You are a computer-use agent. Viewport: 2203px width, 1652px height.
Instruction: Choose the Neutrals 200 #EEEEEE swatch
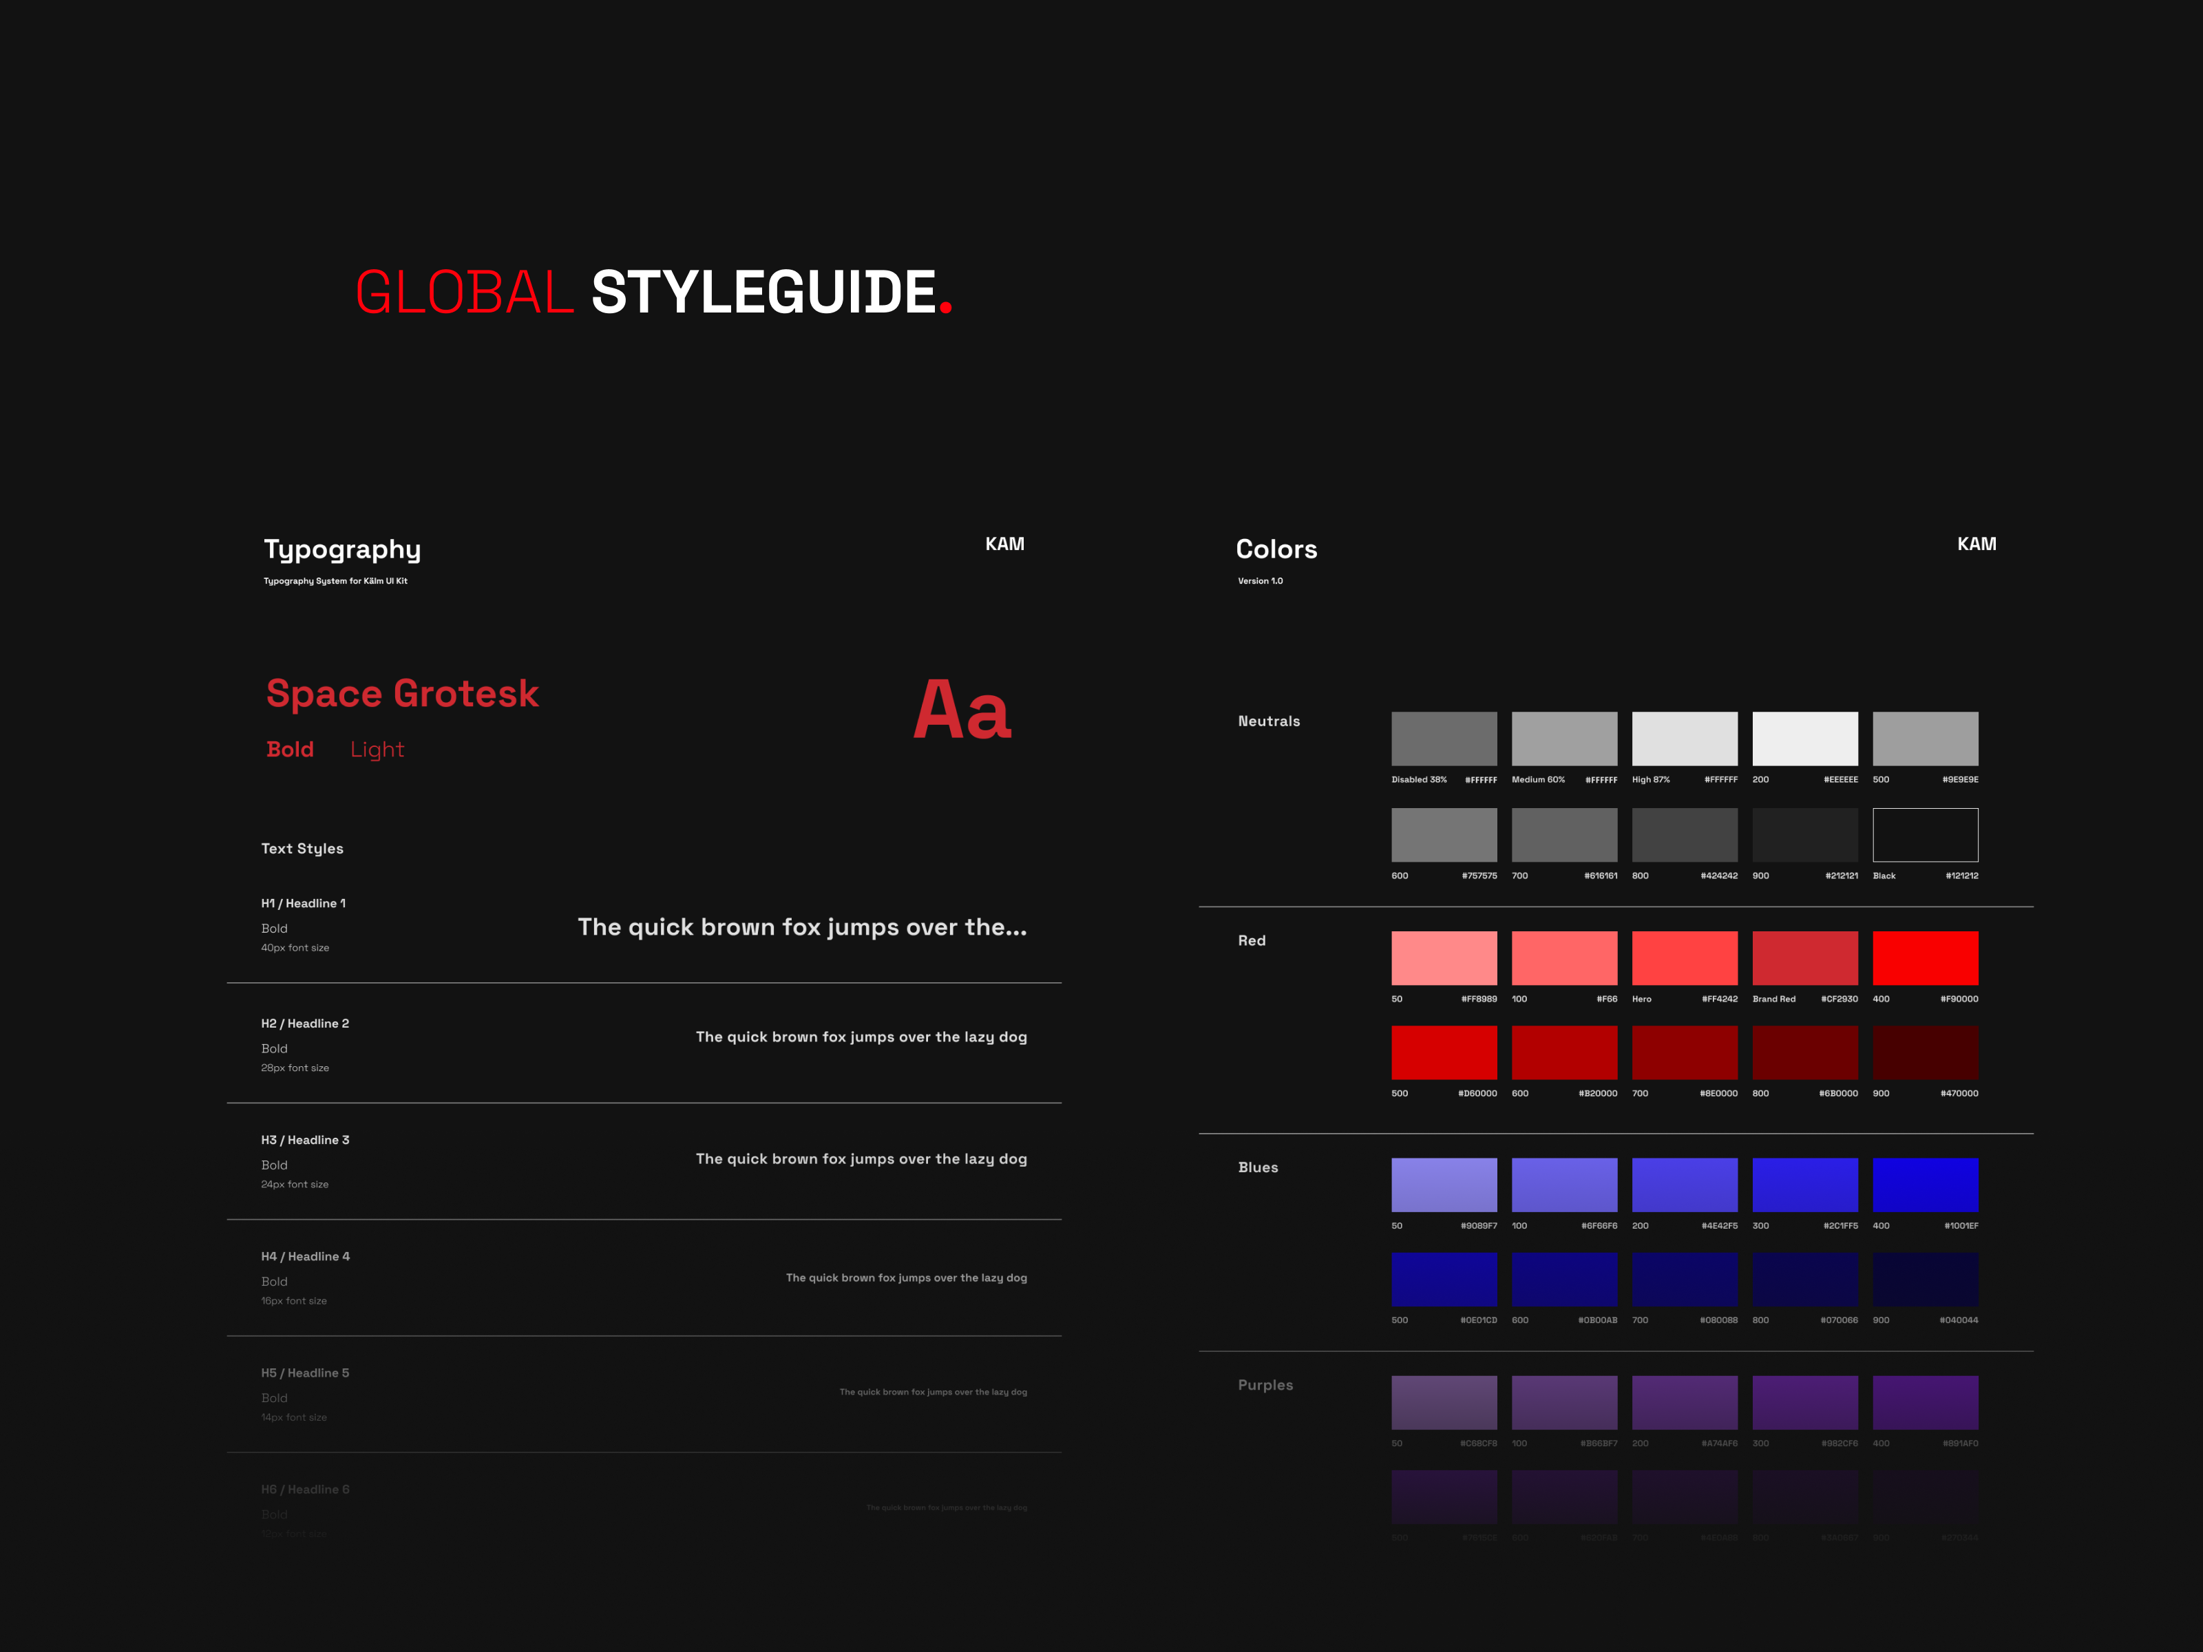pos(1804,739)
